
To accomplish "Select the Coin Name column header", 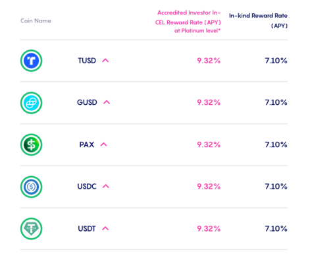I will tap(36, 21).
